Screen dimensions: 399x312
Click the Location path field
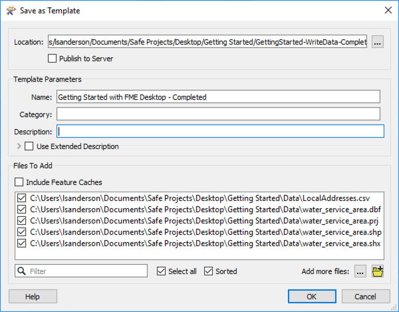point(207,42)
